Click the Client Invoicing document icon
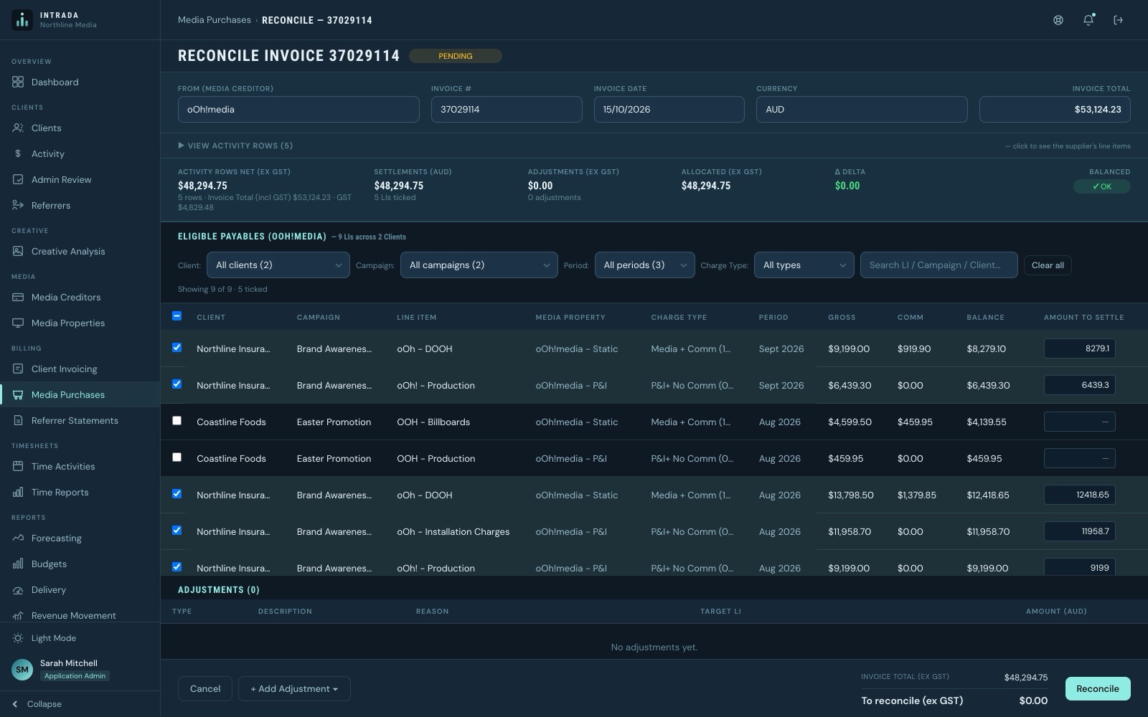The height and width of the screenshot is (717, 1148). (18, 369)
